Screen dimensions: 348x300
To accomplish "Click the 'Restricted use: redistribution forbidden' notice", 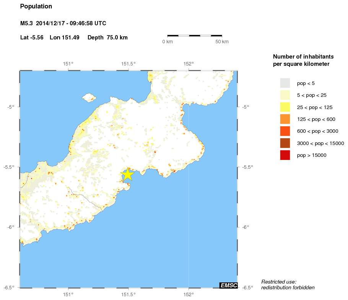I will pos(288,284).
